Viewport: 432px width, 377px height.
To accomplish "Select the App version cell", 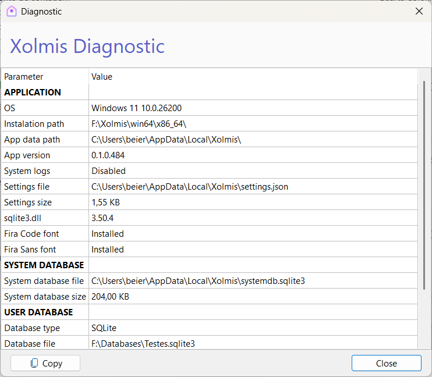I will point(45,155).
